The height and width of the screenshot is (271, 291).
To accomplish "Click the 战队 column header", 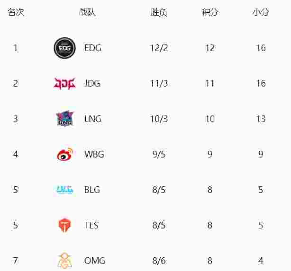I will (x=87, y=12).
